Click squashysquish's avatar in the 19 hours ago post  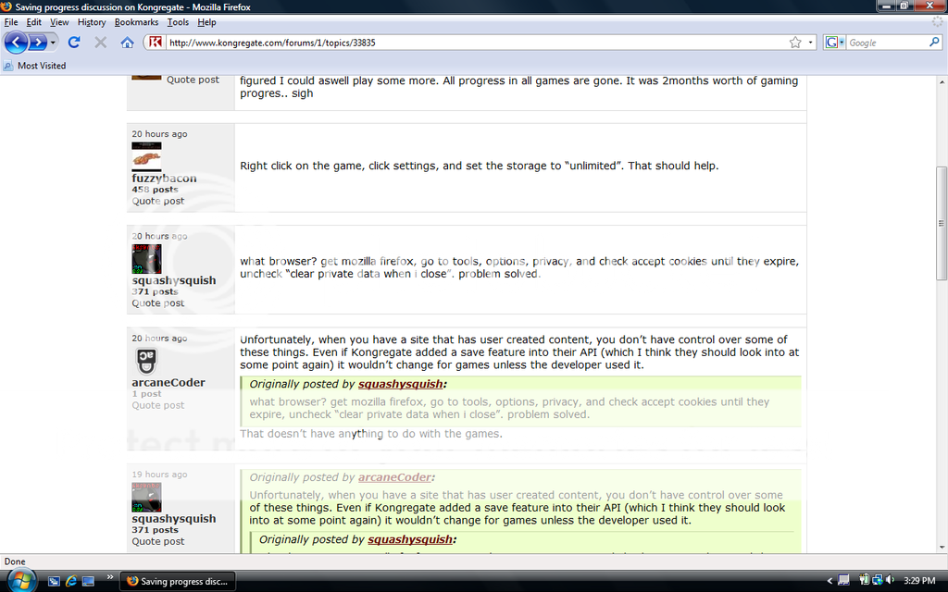(147, 497)
